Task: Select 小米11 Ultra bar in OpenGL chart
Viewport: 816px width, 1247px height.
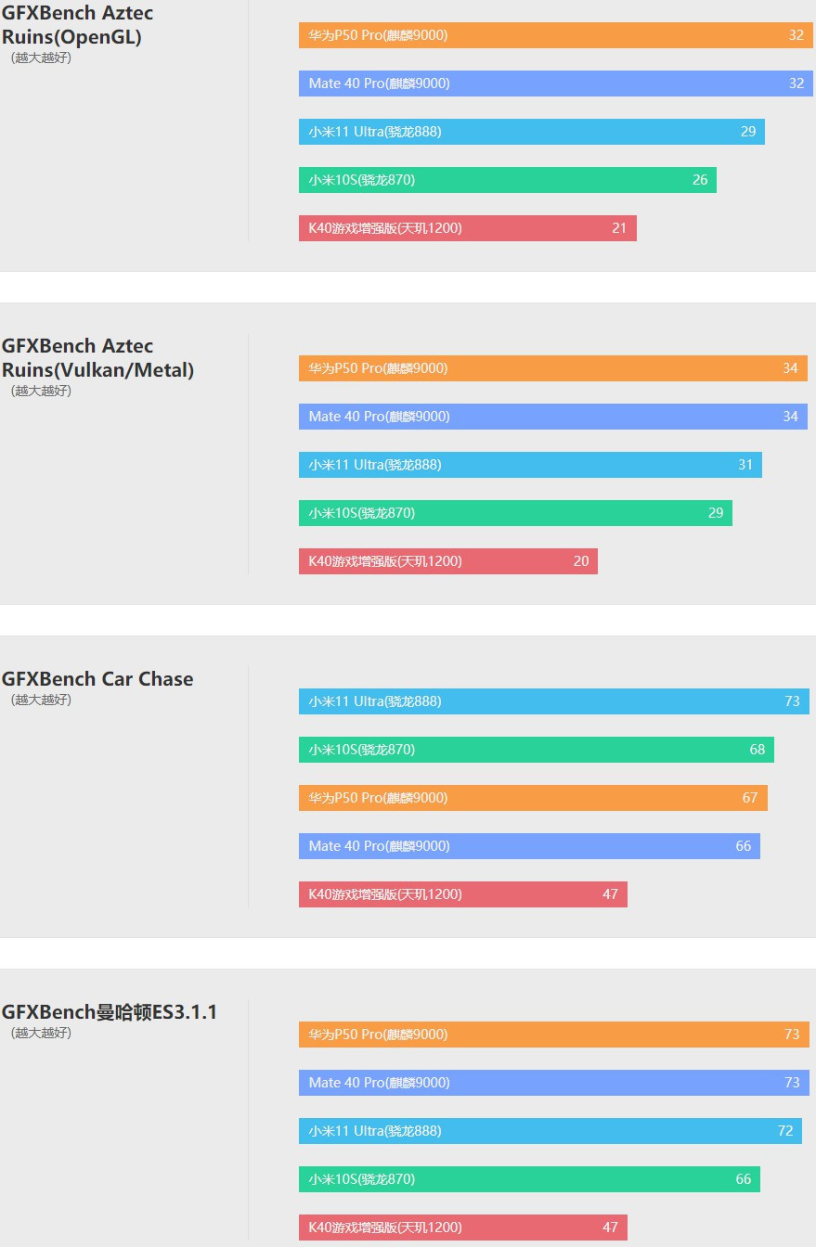Action: (x=532, y=132)
